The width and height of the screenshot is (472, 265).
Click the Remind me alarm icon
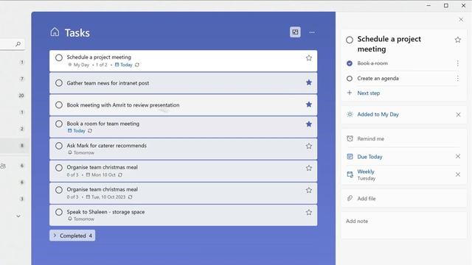[350, 138]
